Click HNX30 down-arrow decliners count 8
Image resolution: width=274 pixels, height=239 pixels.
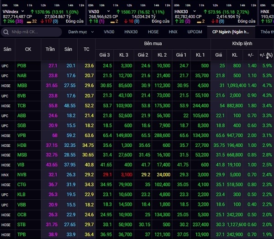(x=217, y=21)
